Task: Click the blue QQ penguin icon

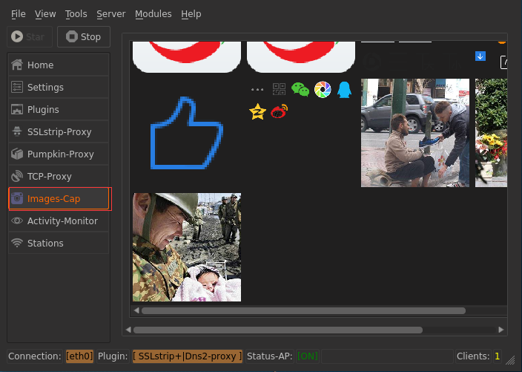Action: (x=344, y=90)
